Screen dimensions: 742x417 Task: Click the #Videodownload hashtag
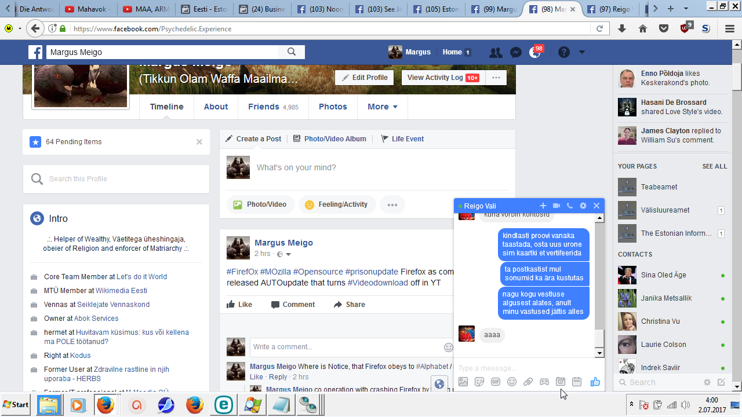tap(377, 283)
